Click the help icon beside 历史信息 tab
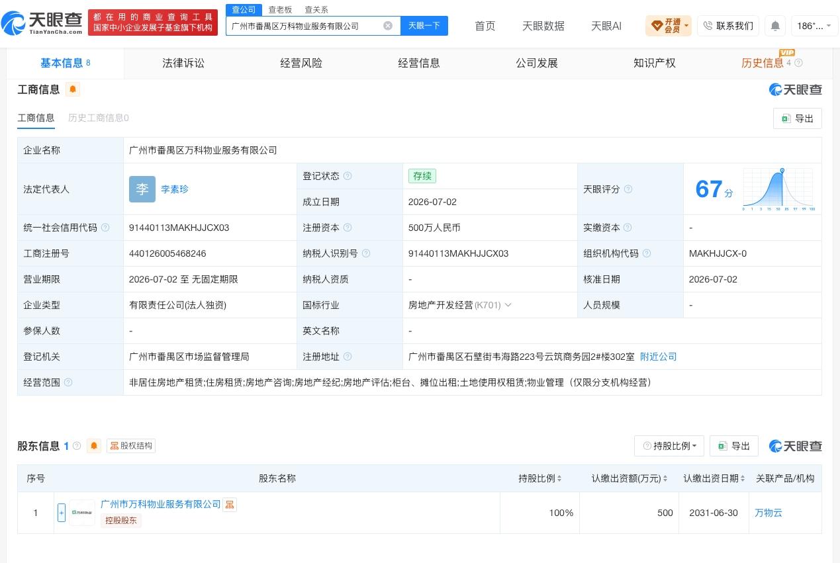The width and height of the screenshot is (840, 563). (798, 64)
